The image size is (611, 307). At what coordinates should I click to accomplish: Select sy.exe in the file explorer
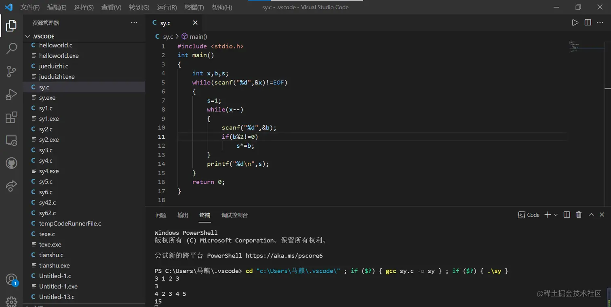[84, 98]
